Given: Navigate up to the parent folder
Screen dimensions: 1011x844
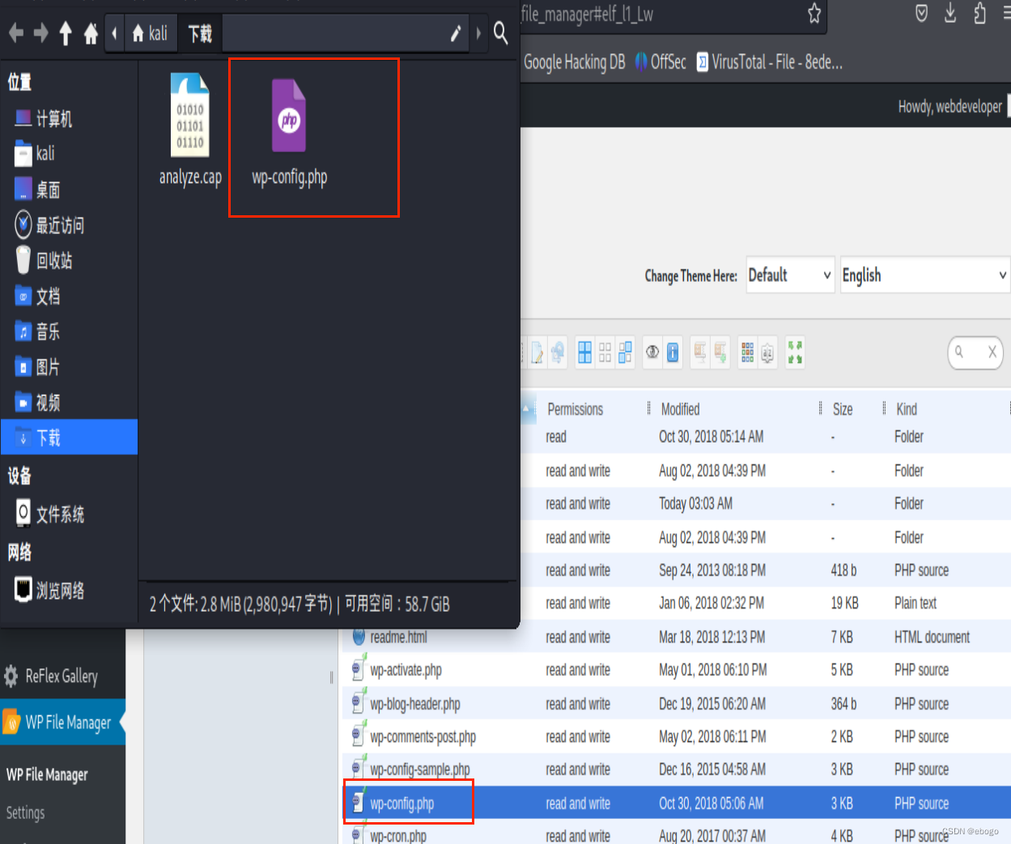Looking at the screenshot, I should (66, 33).
